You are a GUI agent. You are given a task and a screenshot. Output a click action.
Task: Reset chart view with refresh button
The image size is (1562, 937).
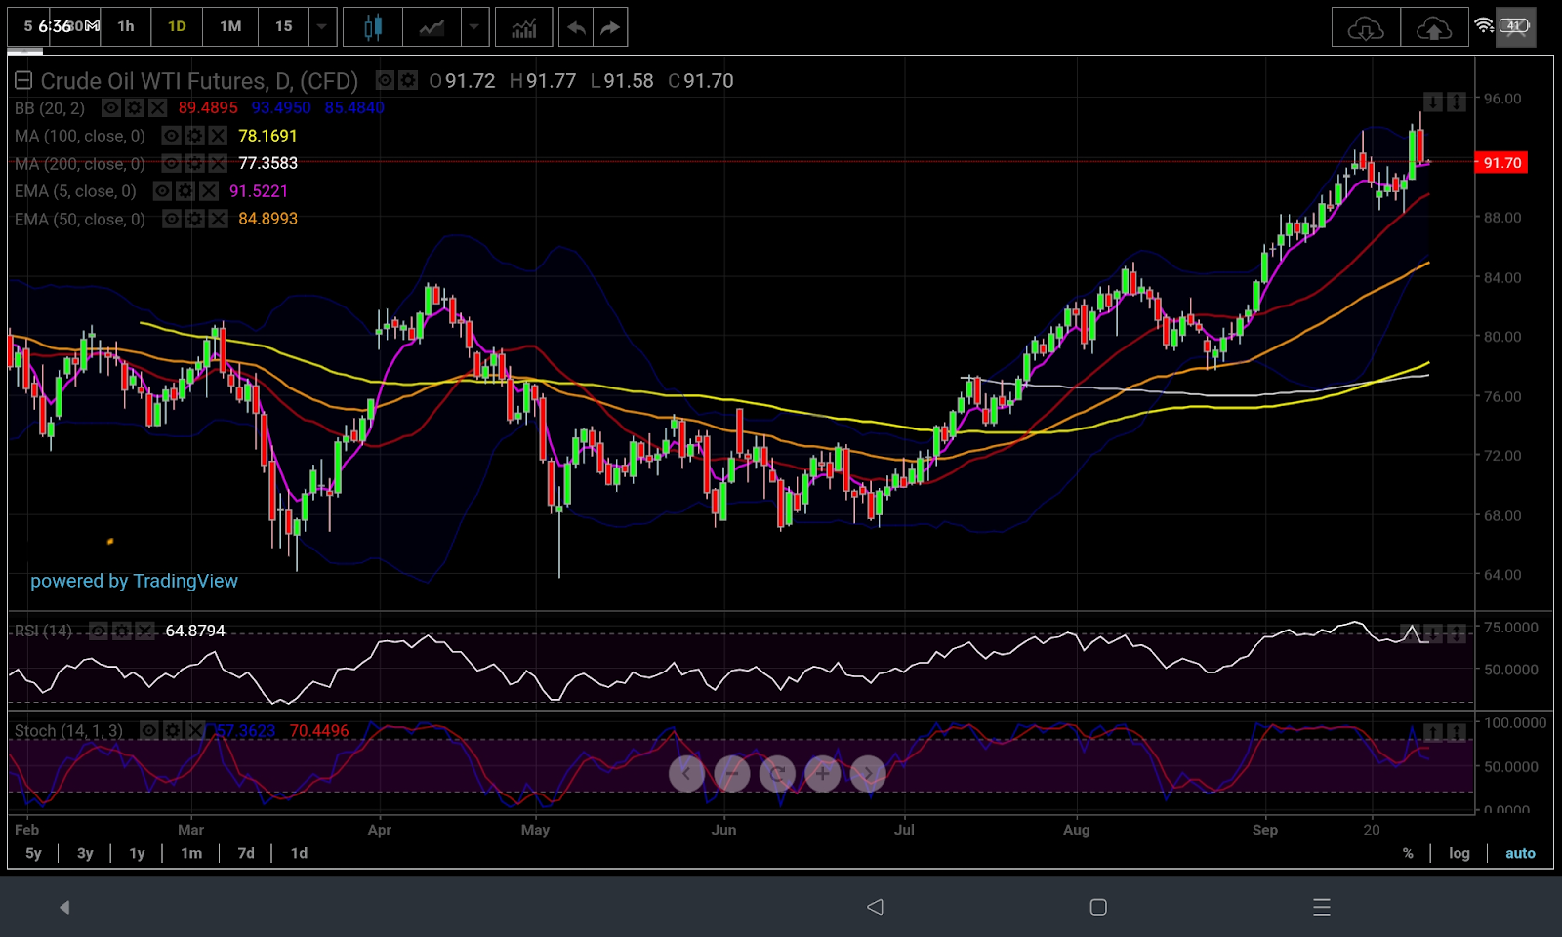click(x=777, y=774)
